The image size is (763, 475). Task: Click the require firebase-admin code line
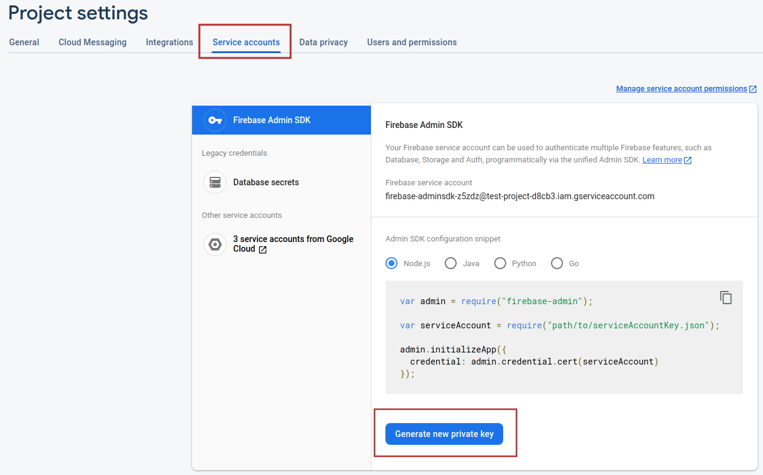(x=497, y=301)
